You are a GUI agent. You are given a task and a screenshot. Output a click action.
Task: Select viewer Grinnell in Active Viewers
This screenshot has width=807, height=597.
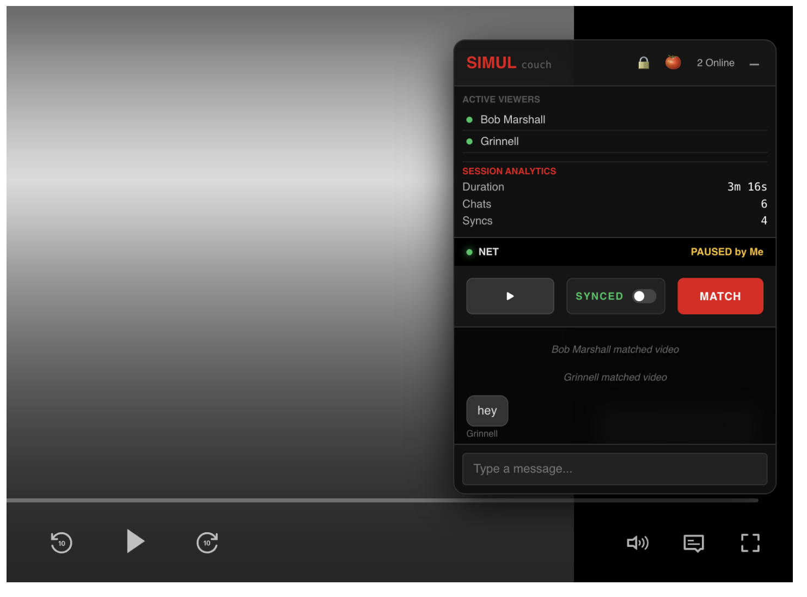click(x=615, y=142)
